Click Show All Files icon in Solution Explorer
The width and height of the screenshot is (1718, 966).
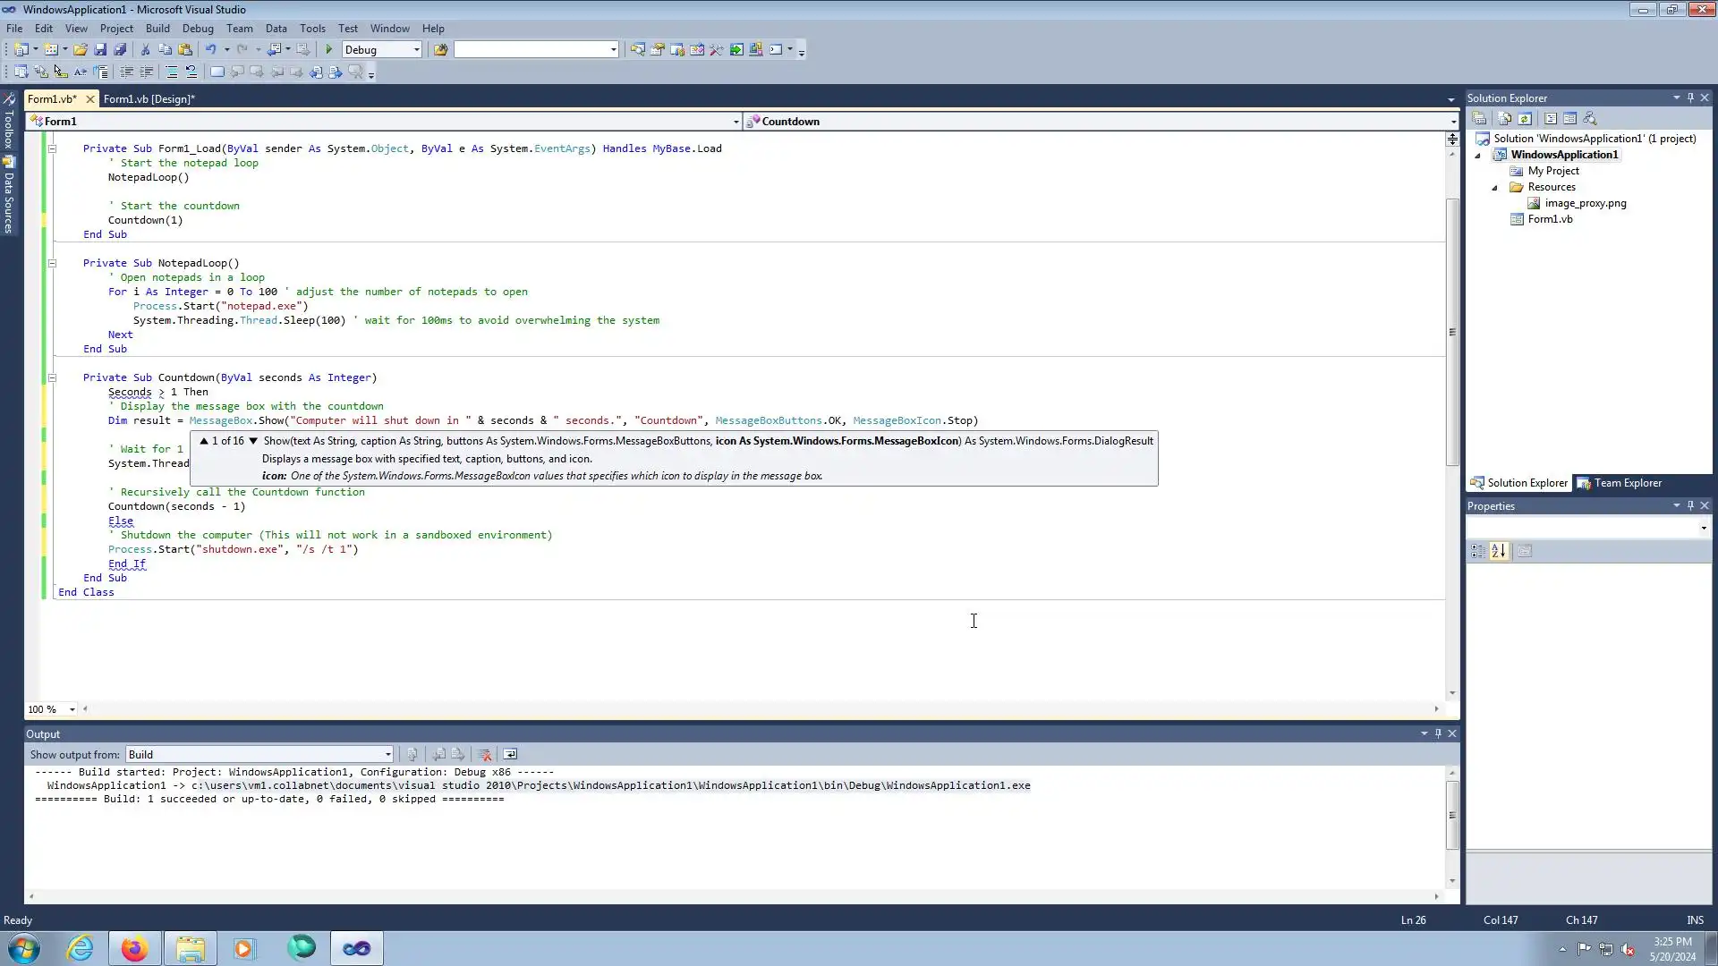point(1505,119)
